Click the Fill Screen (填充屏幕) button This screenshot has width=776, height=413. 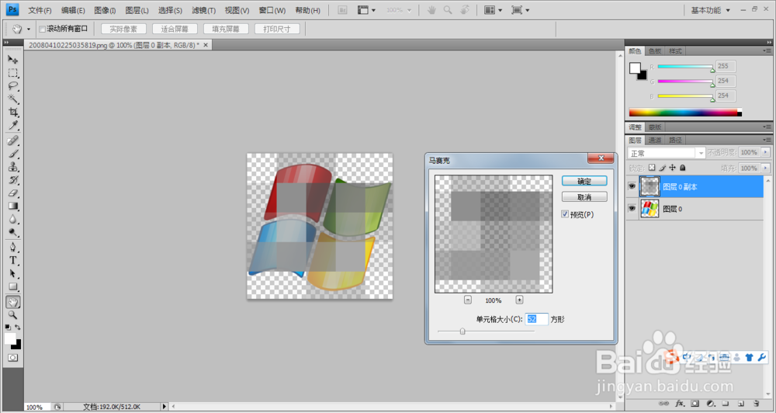(x=226, y=29)
